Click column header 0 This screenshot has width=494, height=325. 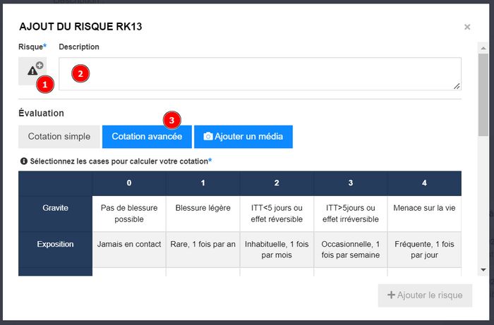coord(129,183)
